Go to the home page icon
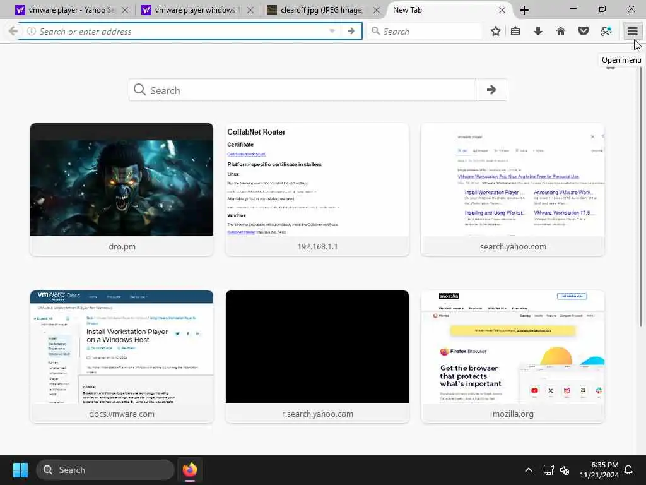Image resolution: width=646 pixels, height=485 pixels. click(x=560, y=31)
